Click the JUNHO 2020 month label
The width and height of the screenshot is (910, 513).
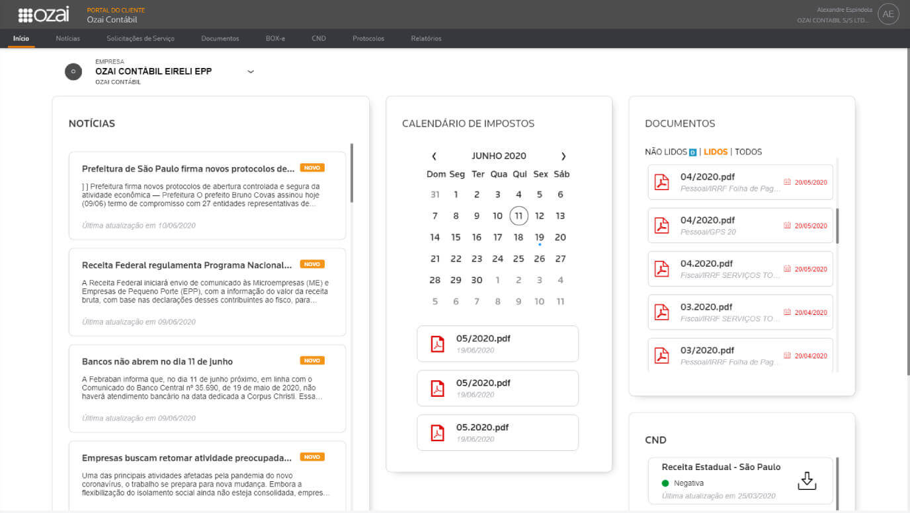point(499,156)
